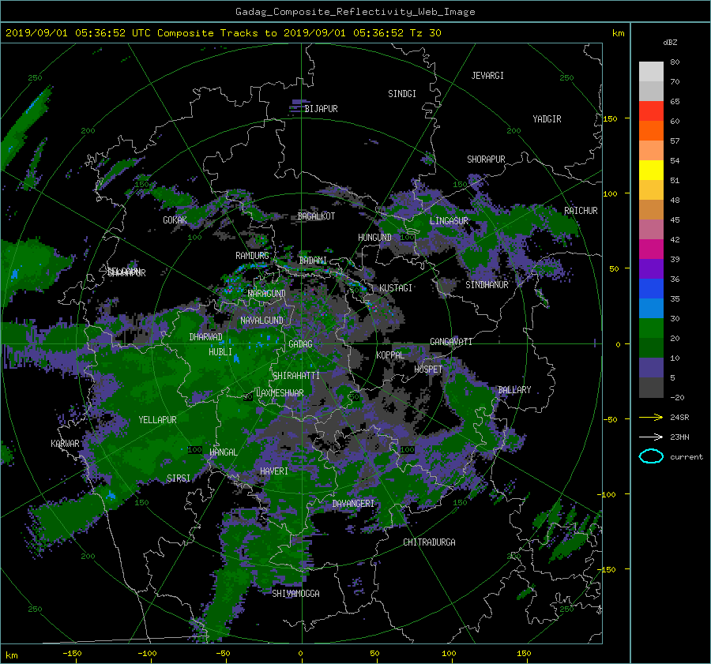Screen dimensions: 711x664
Task: Click the GADAG radar center label
Action: click(301, 344)
